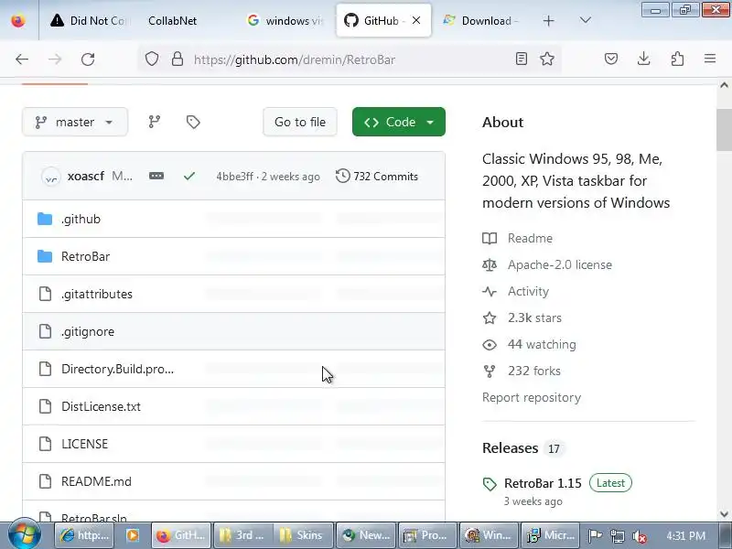Click the page vertical scrollbar thumb

(724, 129)
